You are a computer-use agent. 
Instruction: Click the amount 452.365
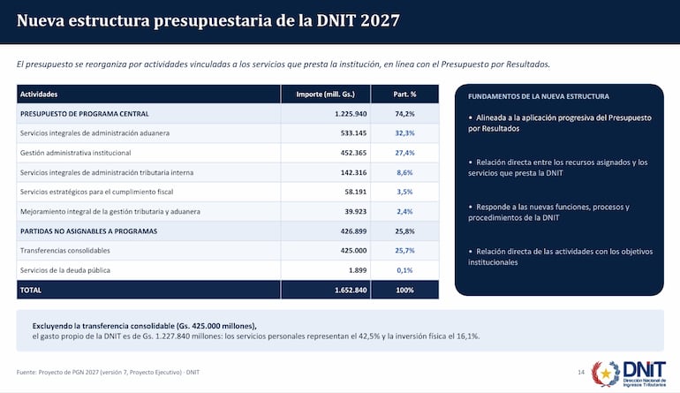click(x=353, y=153)
